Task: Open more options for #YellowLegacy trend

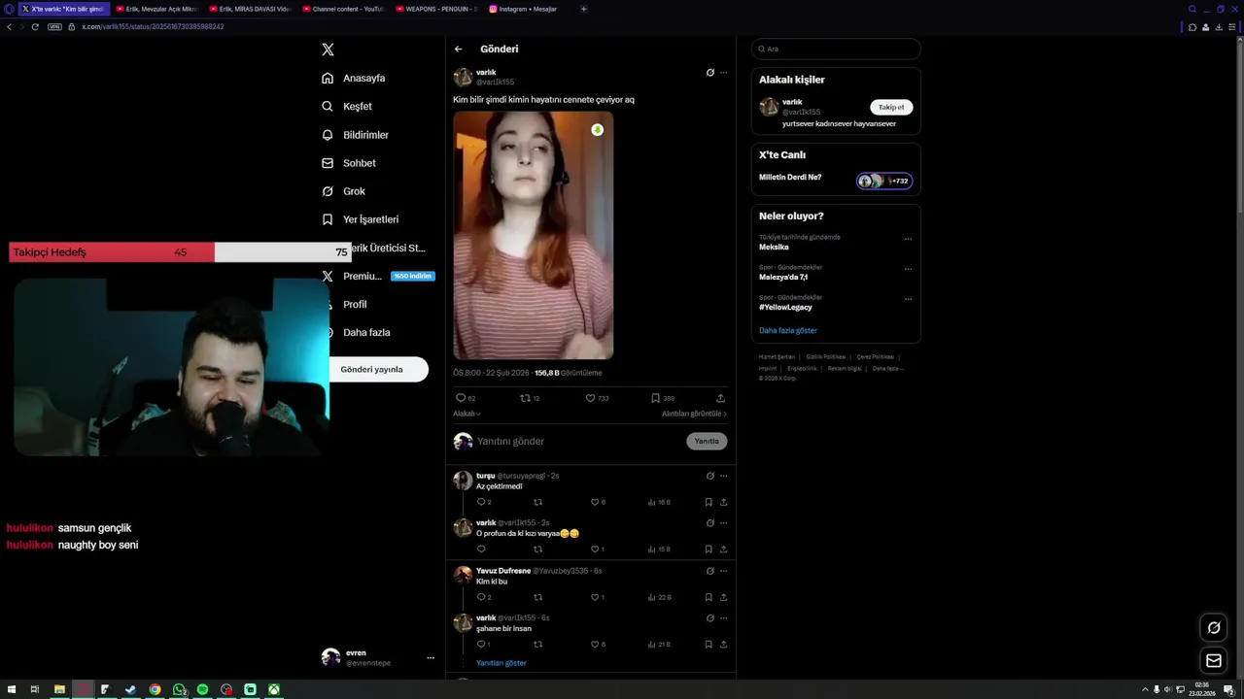Action: tap(908, 299)
